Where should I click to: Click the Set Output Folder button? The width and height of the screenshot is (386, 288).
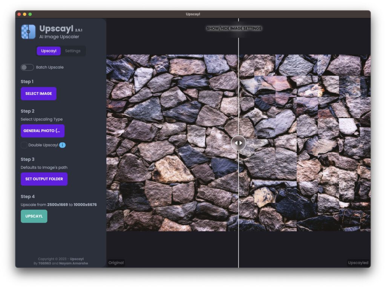pos(44,179)
